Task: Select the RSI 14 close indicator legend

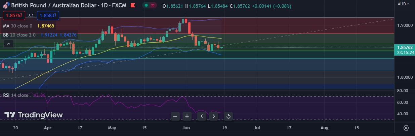Action: (16, 95)
